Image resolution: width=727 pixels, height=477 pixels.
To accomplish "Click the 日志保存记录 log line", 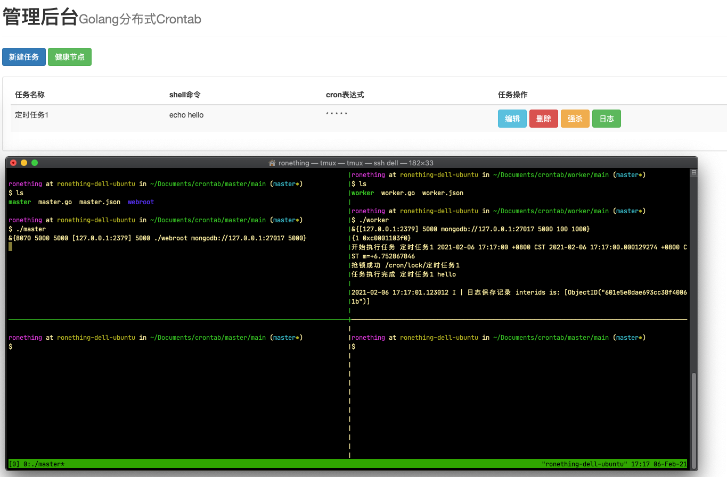I will [519, 297].
